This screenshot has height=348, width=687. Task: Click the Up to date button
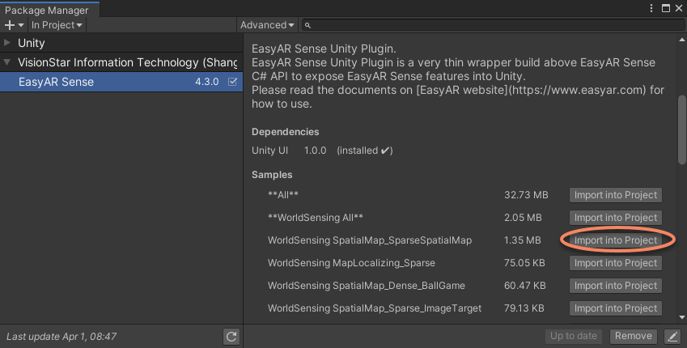[574, 336]
